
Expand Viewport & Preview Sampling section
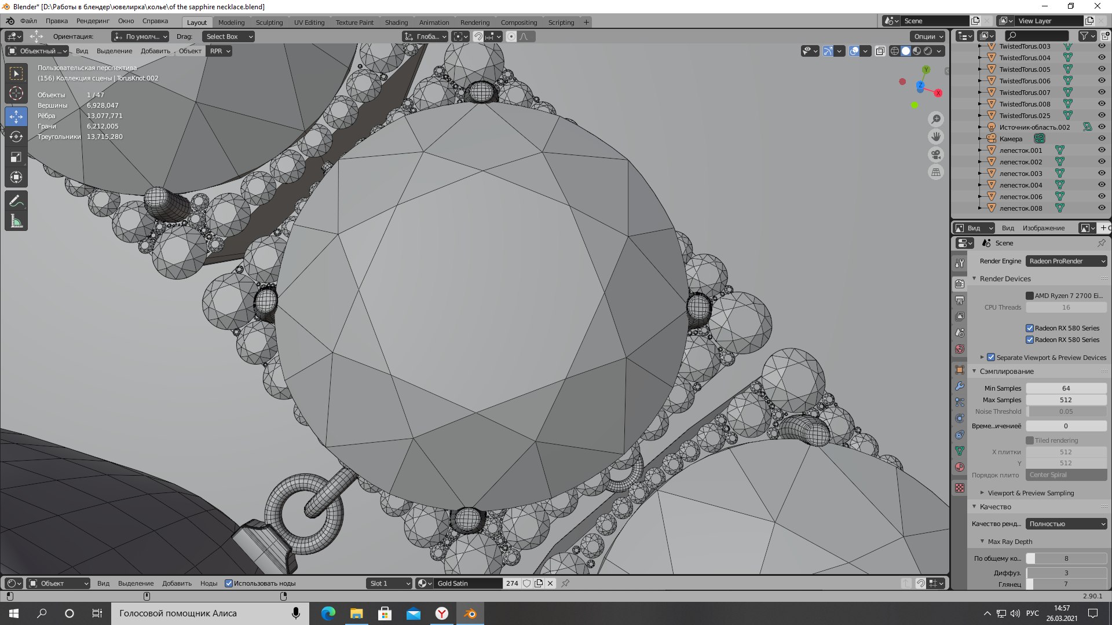click(x=1030, y=493)
